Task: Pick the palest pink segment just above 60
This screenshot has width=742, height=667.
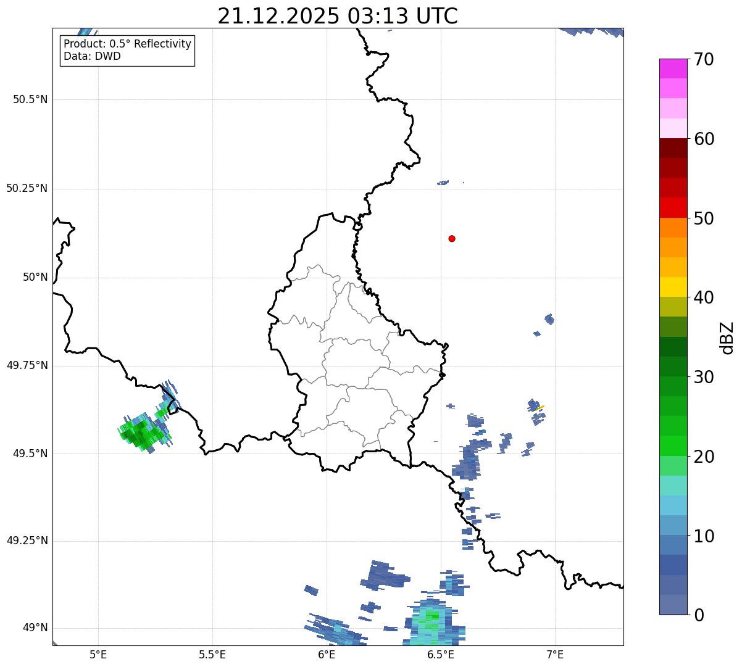Action: click(x=673, y=128)
